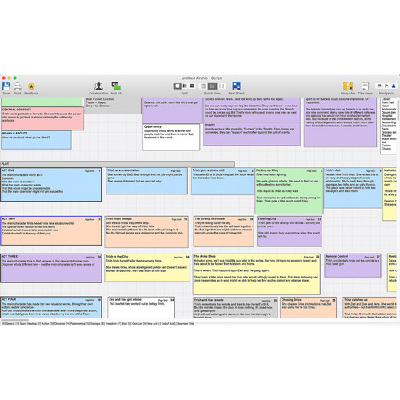The image size is (400, 400).
Task: Open the Collaboration tool
Action: coord(98,86)
